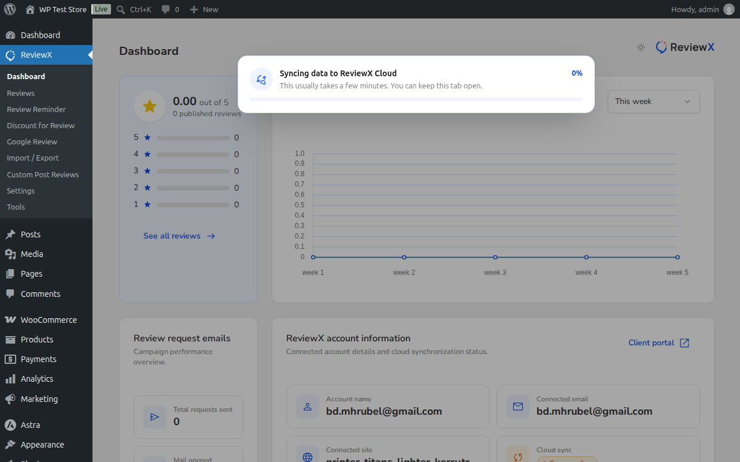Click the Total requests sent icon
740x462 pixels.
click(x=154, y=416)
